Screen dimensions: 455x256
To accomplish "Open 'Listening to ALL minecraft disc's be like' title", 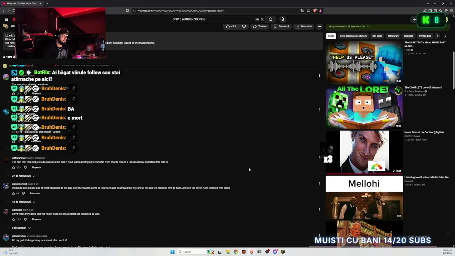I will 427,177.
